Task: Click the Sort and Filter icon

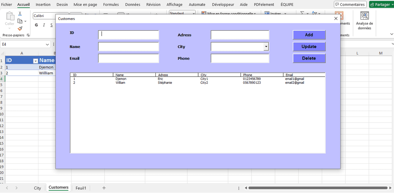Action: [314, 13]
